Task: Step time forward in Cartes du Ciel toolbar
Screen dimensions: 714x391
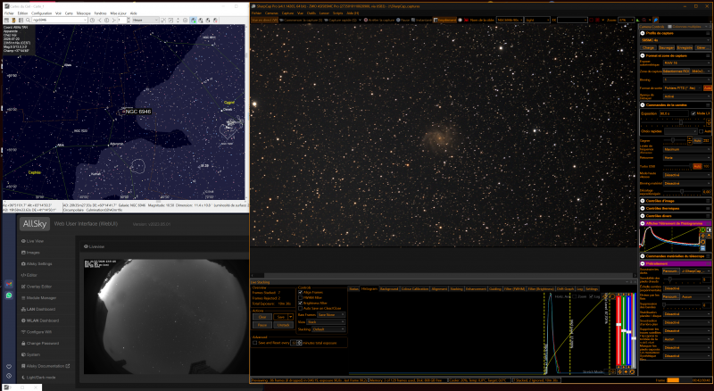Action: [x=114, y=20]
